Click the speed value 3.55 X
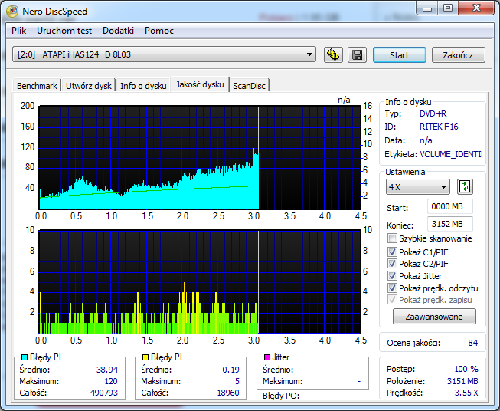Viewport: 500px width, 411px height. point(466,393)
